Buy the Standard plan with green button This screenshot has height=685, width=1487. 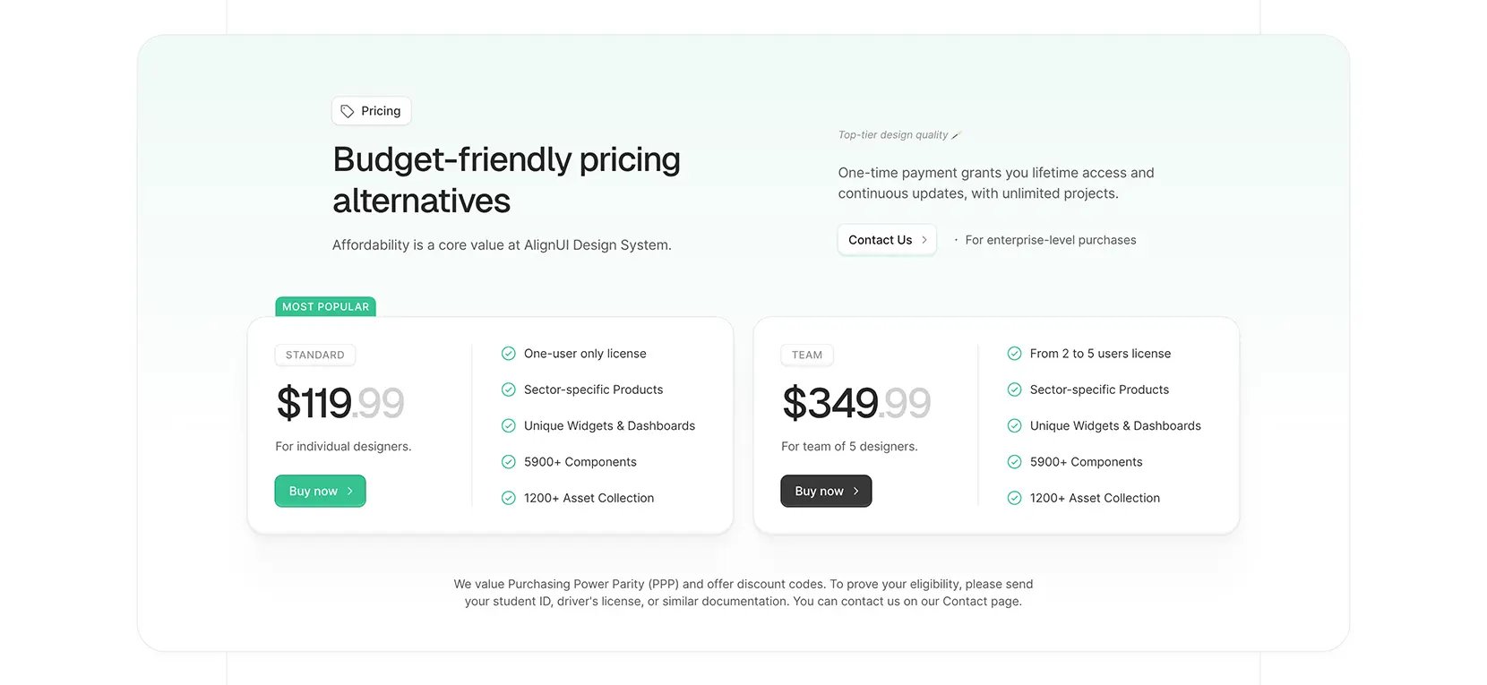click(x=320, y=491)
